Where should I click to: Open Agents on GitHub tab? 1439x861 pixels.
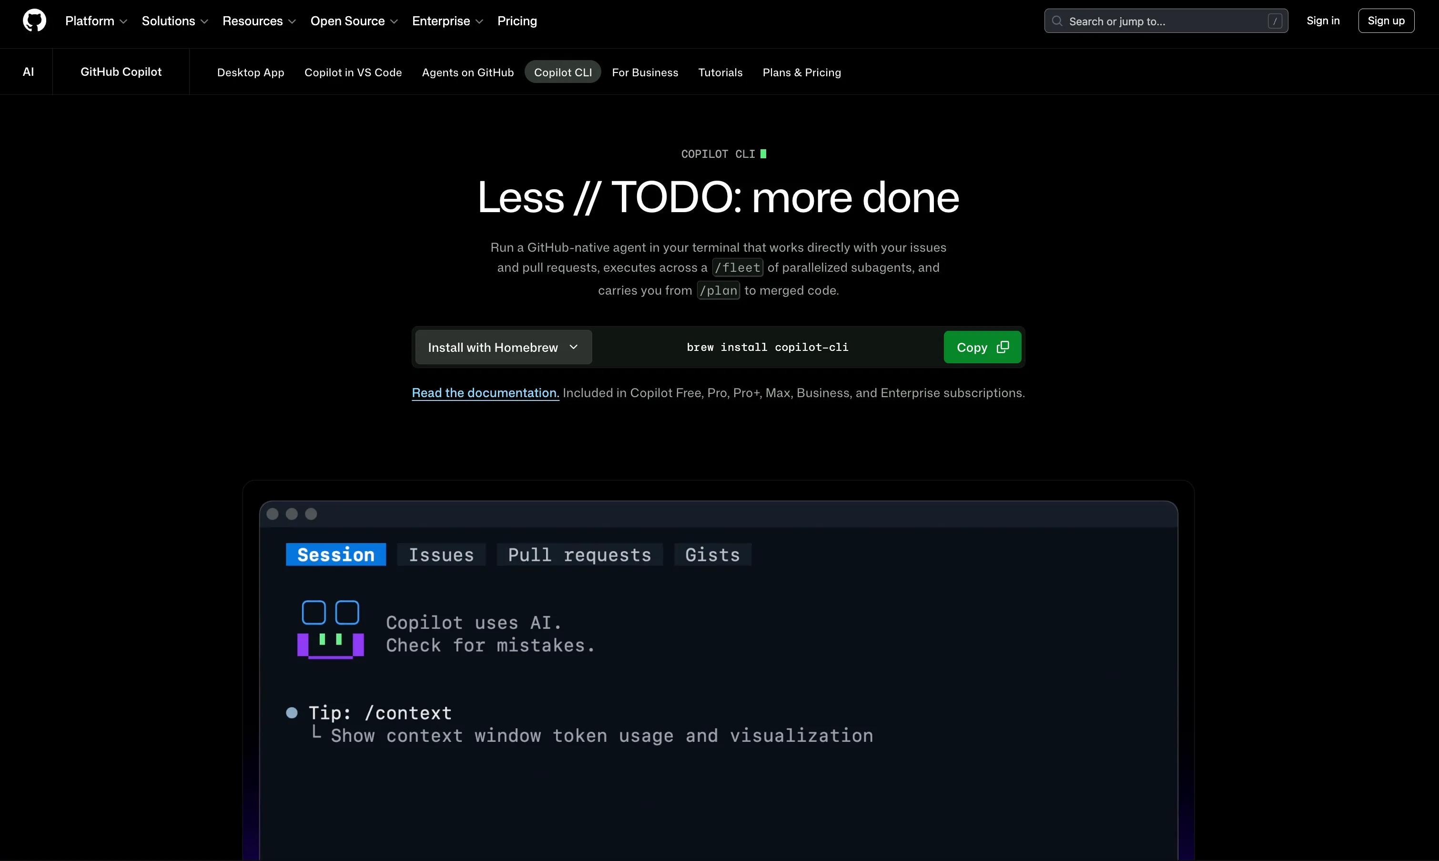467,72
